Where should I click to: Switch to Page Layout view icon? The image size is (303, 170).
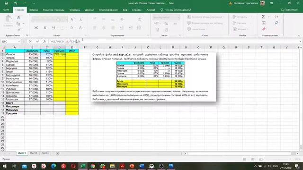point(252,159)
